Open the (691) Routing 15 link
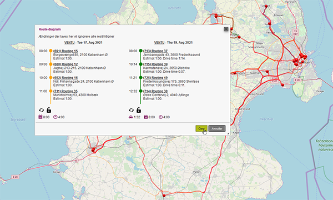Screen dimensions: 333x200 (x=65, y=51)
